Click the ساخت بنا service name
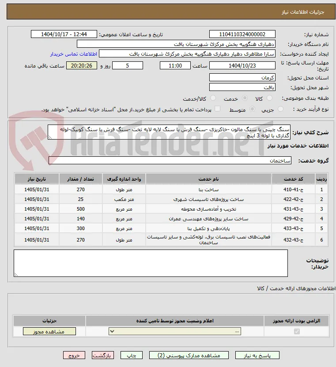This screenshot has height=367, width=336. click(208, 189)
